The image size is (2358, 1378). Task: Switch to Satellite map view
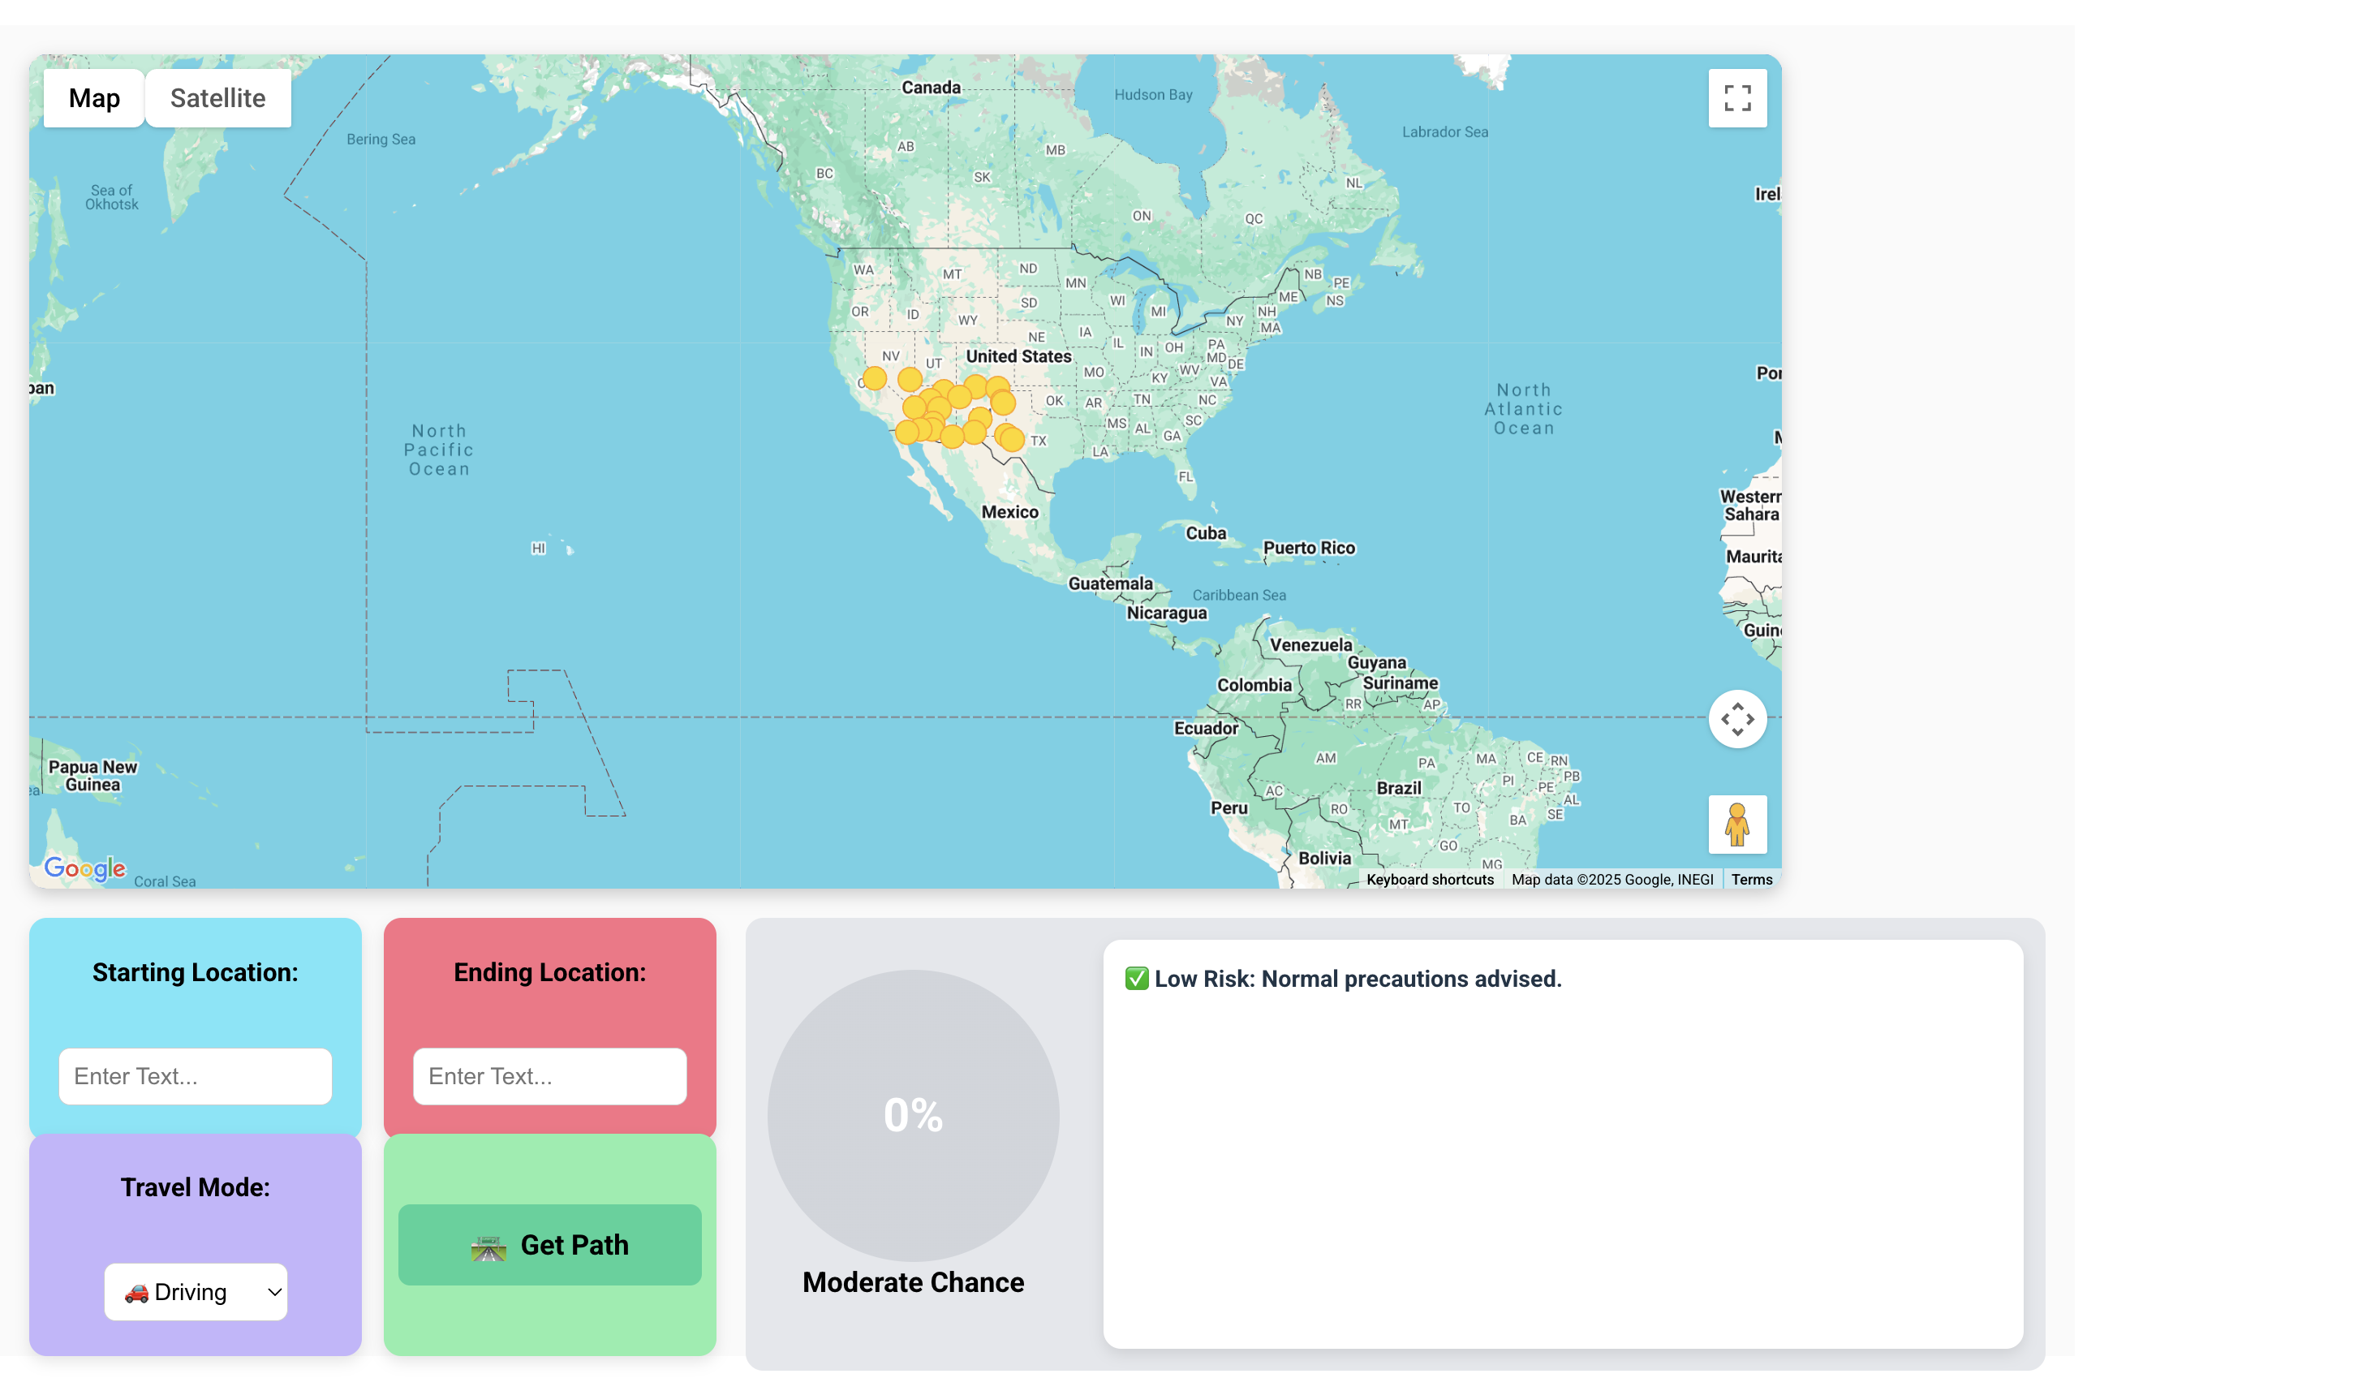point(217,98)
